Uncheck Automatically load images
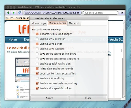131x108 pixels. tap(37, 34)
